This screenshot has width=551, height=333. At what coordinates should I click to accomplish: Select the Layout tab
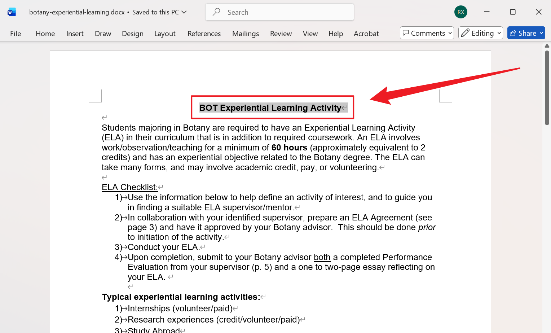point(165,34)
